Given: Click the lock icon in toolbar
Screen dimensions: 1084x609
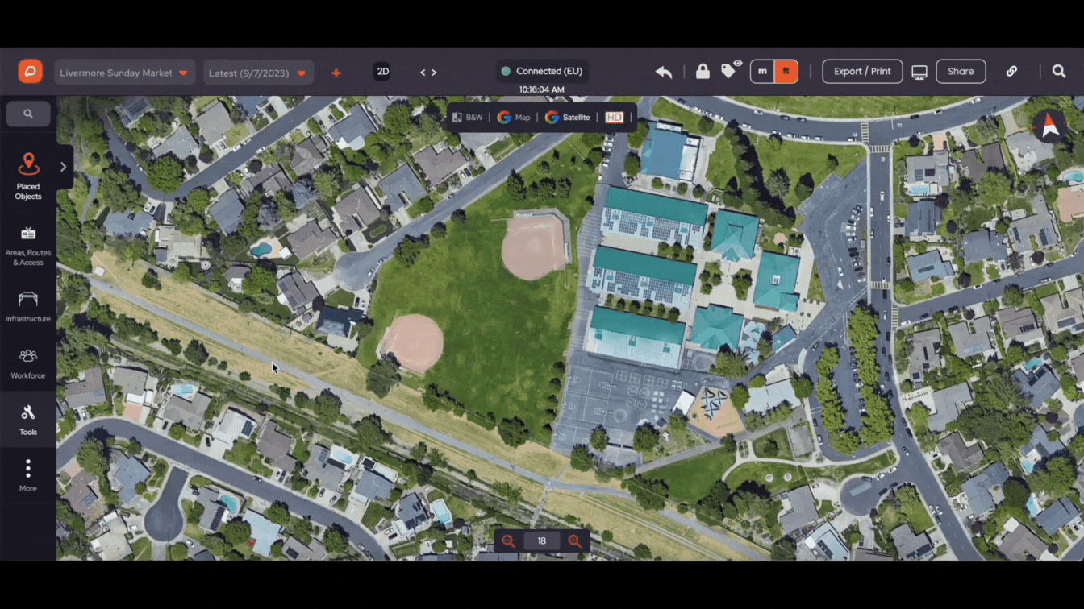Looking at the screenshot, I should [703, 71].
